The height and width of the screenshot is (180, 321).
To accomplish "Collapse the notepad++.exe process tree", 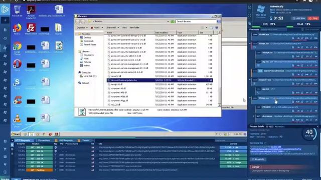I will click(250, 80).
